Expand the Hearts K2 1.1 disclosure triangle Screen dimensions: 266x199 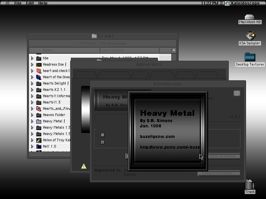(32, 90)
